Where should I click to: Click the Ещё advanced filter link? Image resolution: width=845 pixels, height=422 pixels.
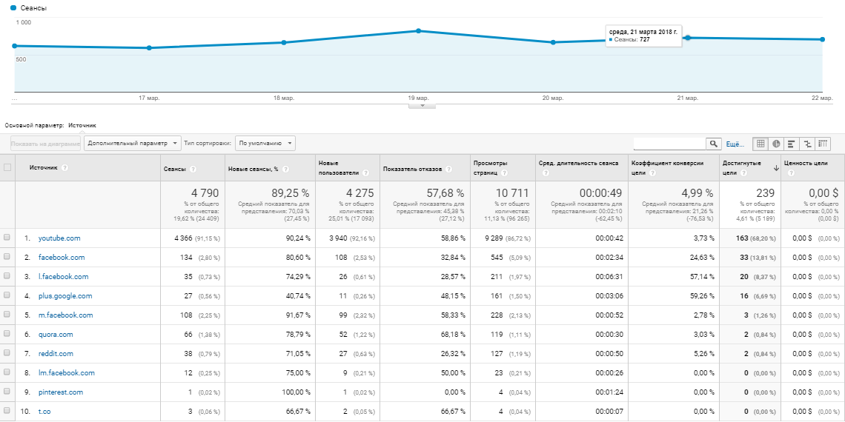pyautogui.click(x=734, y=144)
